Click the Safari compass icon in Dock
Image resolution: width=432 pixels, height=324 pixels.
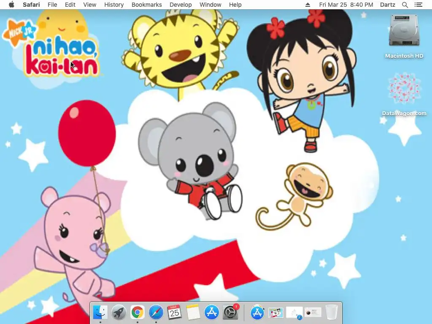pyautogui.click(x=156, y=313)
